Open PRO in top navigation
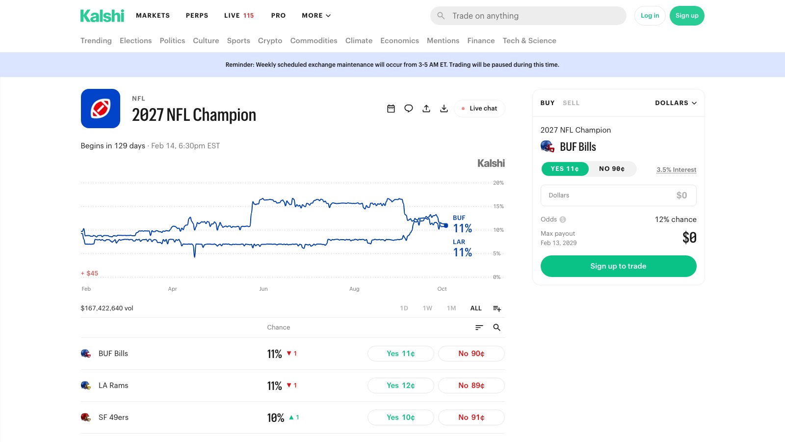This screenshot has width=785, height=442. 278,16
